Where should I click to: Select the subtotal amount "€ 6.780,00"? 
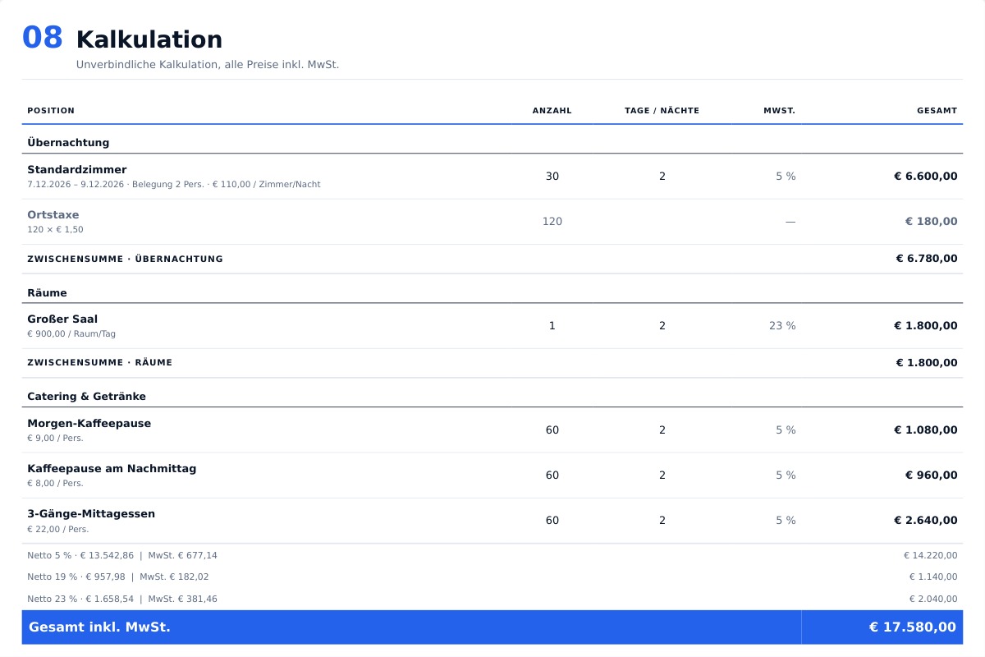tap(927, 259)
